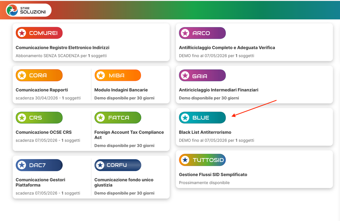Viewport: 340px width, 221px height.
Task: Open the ARCO module badge
Action: pyautogui.click(x=202, y=33)
